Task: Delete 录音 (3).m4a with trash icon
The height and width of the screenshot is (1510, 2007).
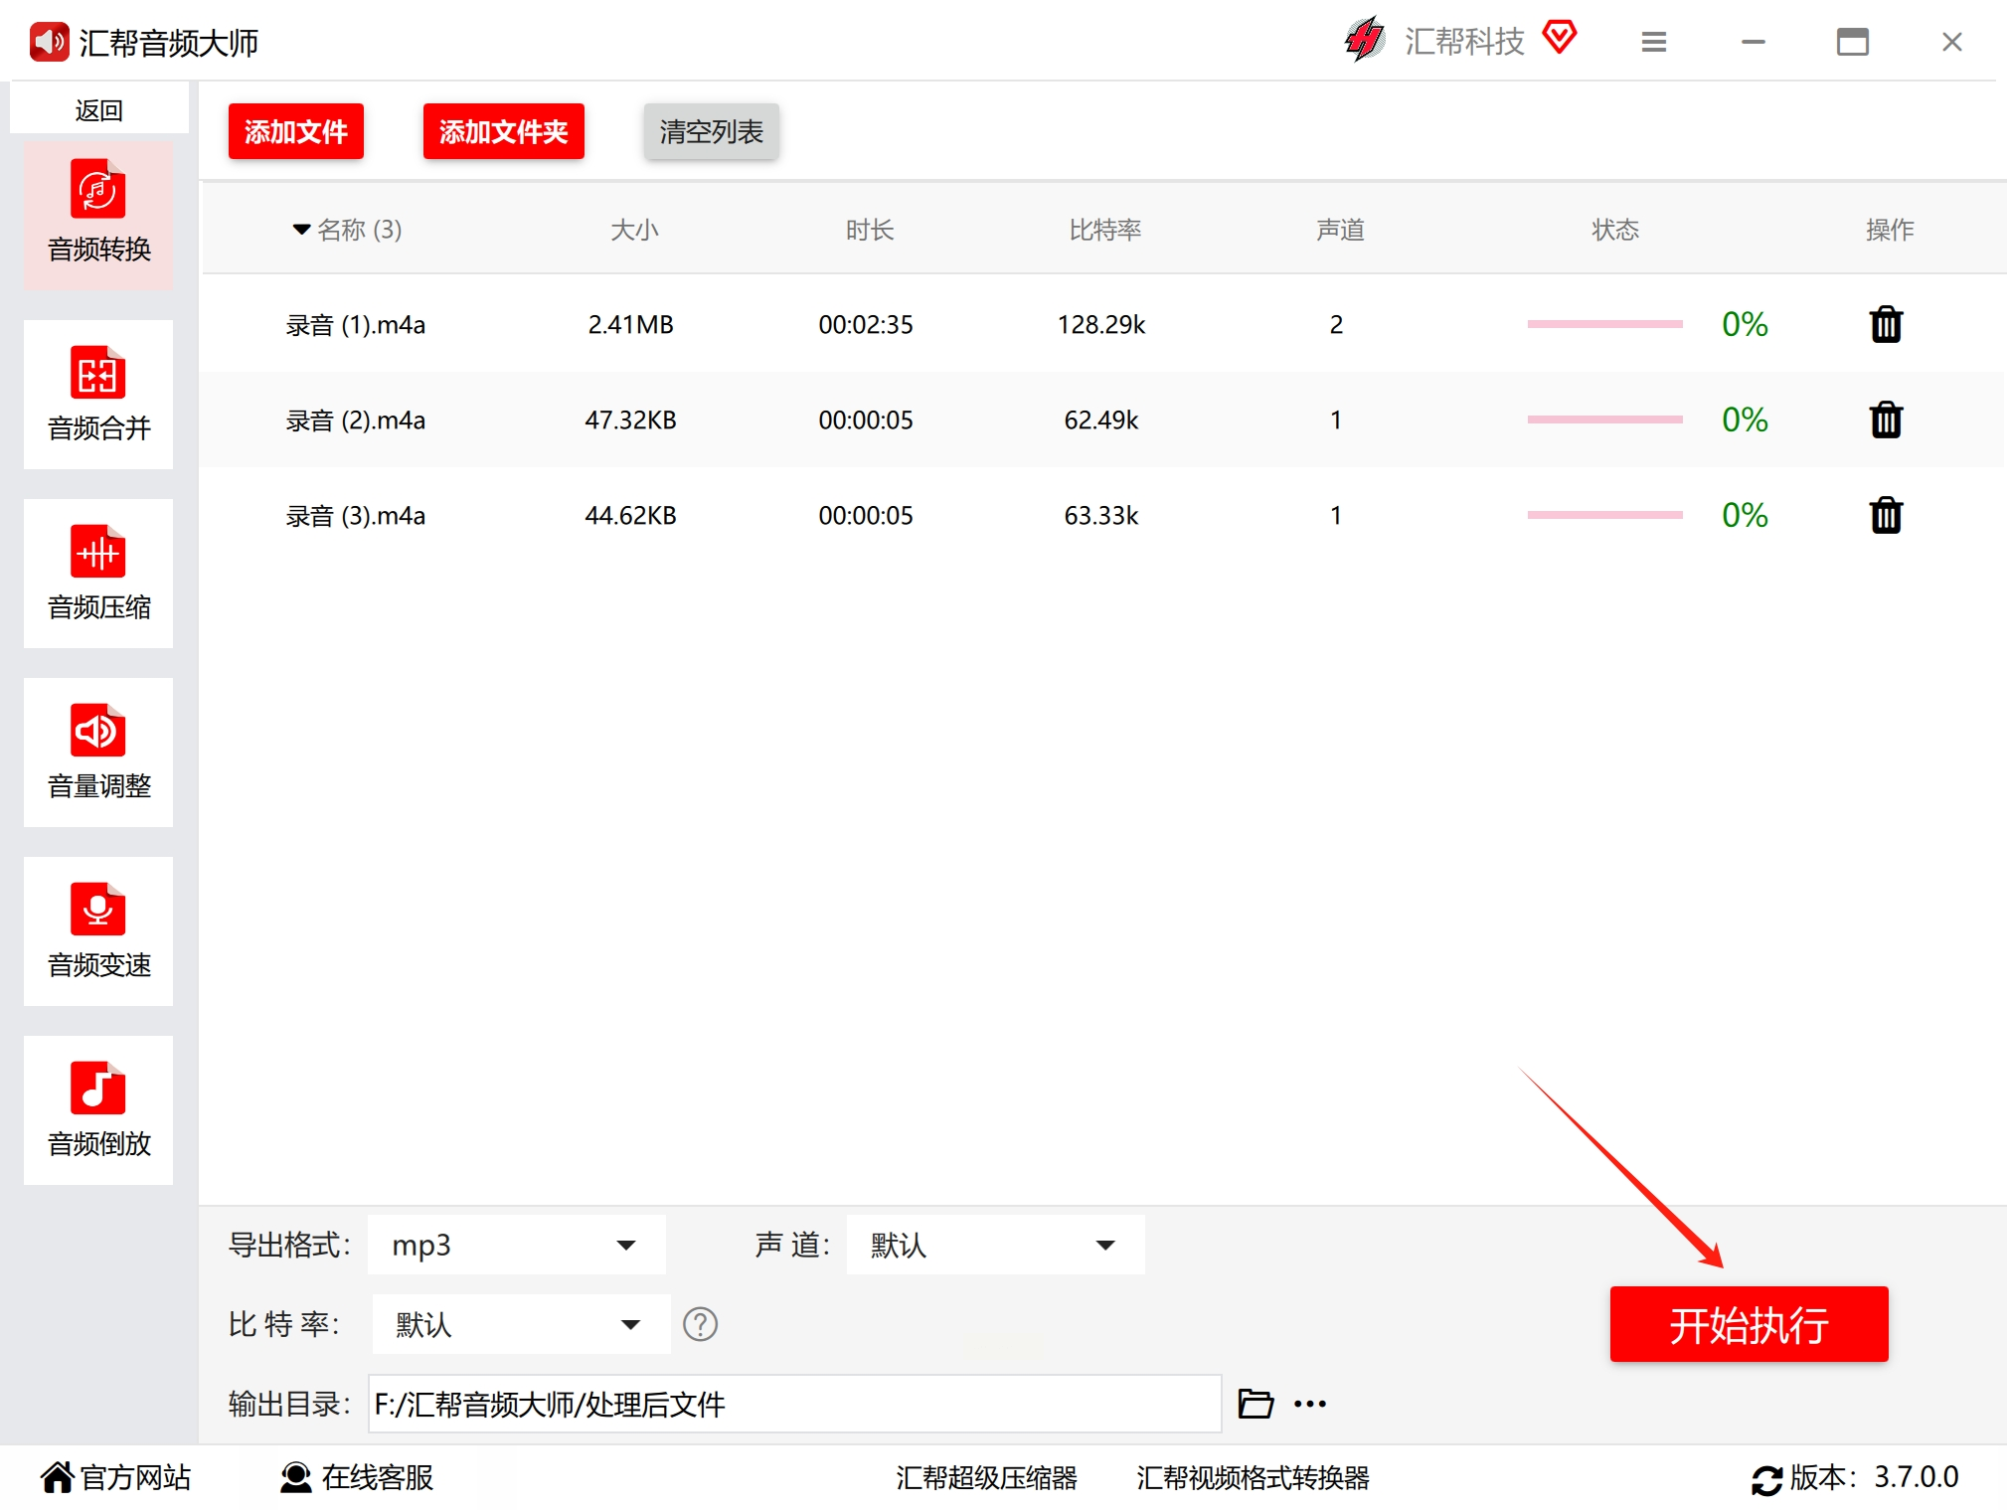Action: tap(1885, 516)
